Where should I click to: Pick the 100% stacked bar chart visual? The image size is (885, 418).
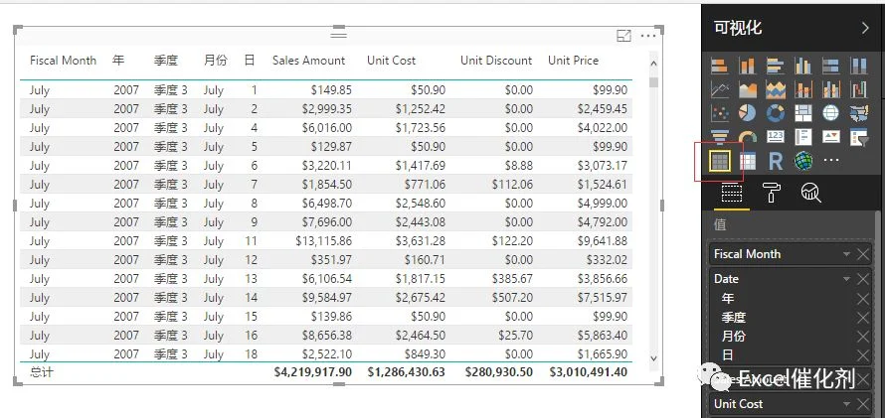(x=831, y=66)
